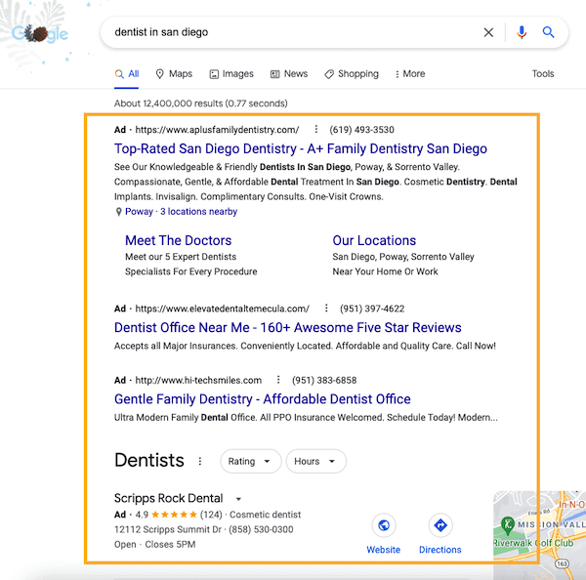
Task: Click the aplusfamilydentistry.com URL text
Action: click(x=217, y=130)
